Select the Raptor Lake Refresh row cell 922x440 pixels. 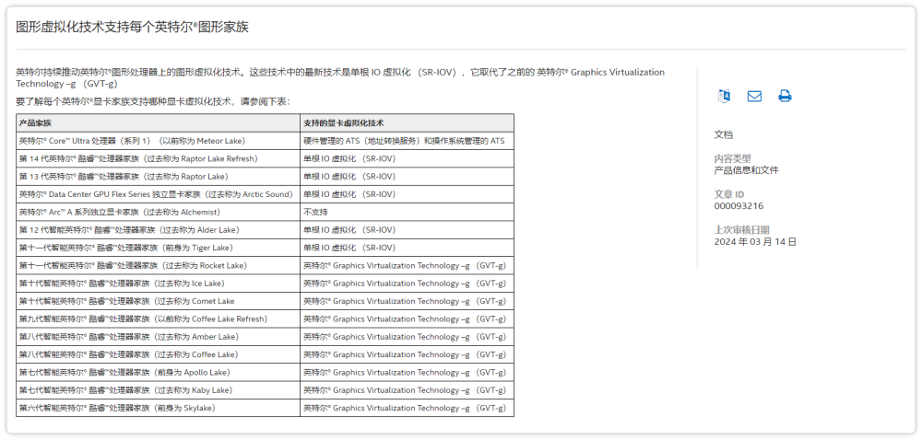(x=159, y=159)
